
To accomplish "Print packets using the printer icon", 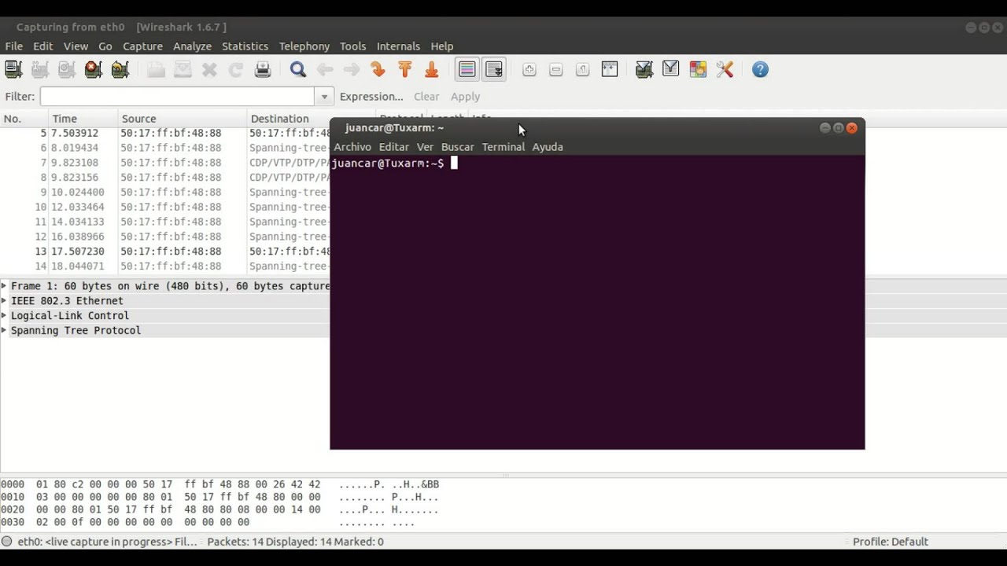I will pos(263,70).
